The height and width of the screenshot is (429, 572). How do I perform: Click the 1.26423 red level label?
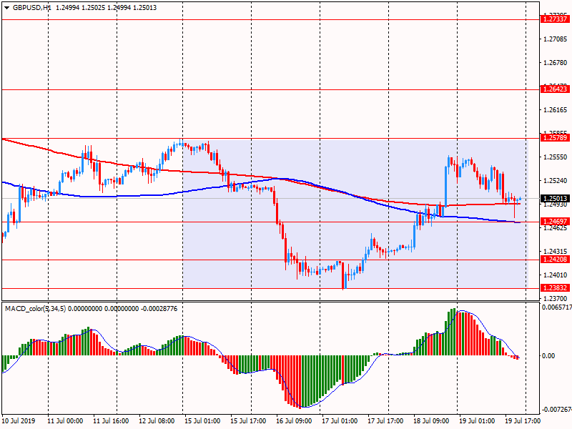coord(555,89)
